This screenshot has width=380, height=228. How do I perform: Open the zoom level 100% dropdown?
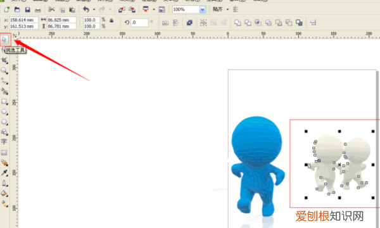click(x=203, y=9)
